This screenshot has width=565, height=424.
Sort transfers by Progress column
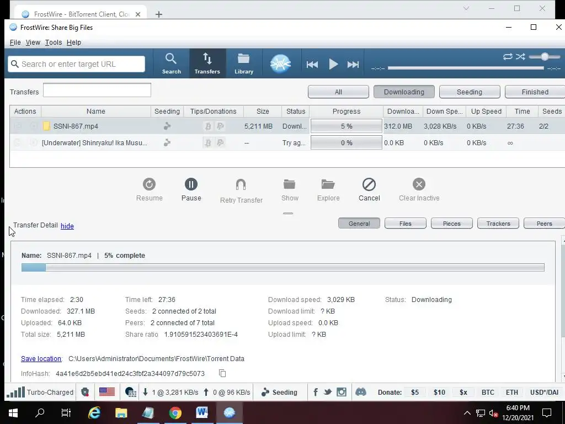tap(347, 112)
